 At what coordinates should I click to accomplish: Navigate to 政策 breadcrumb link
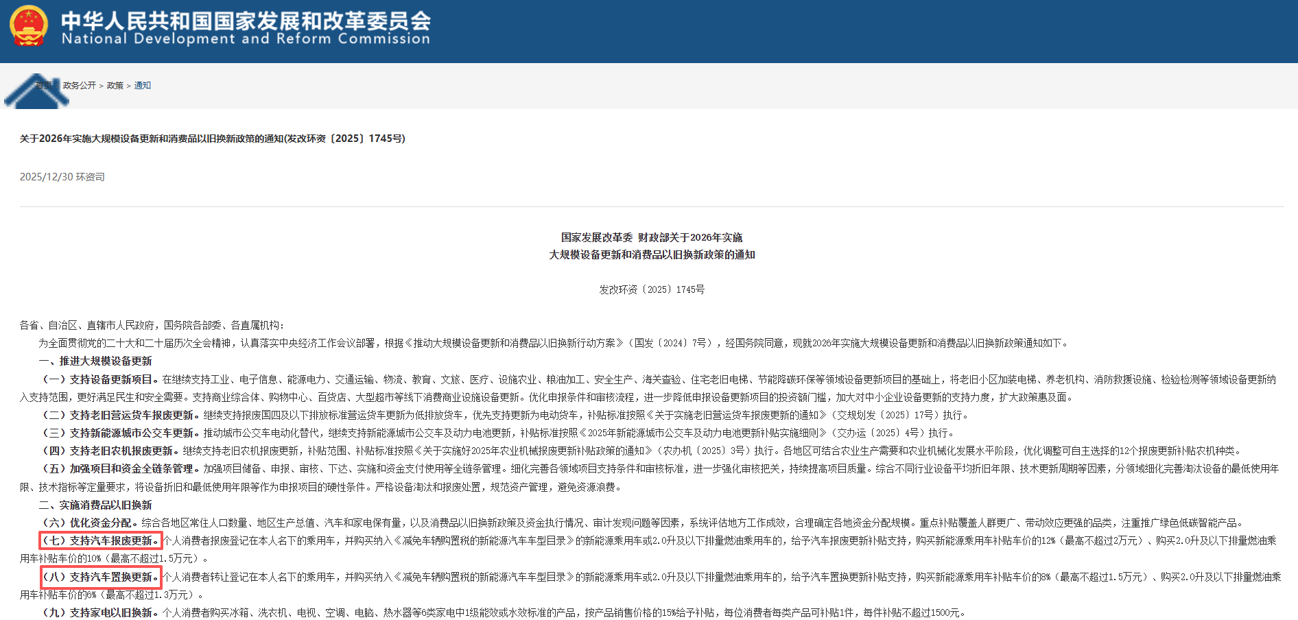[115, 86]
